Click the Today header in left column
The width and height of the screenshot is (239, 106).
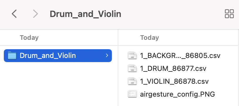(29, 37)
